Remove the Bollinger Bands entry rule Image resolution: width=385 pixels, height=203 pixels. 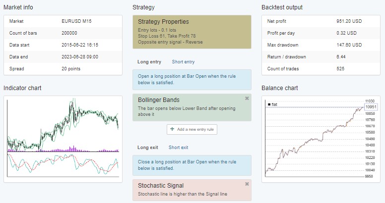[247, 99]
